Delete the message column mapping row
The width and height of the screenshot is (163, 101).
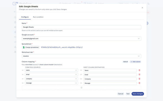(139, 83)
